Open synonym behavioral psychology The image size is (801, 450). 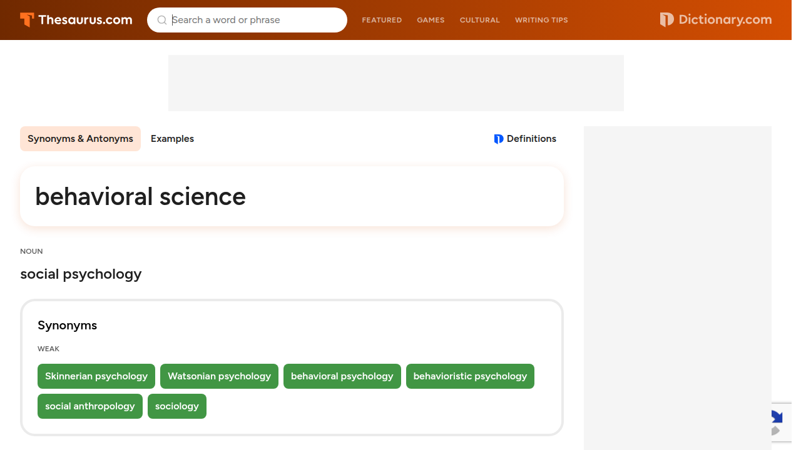(342, 376)
